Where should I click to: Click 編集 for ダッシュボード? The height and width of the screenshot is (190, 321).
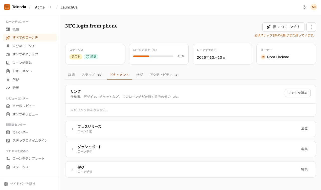pos(304,149)
